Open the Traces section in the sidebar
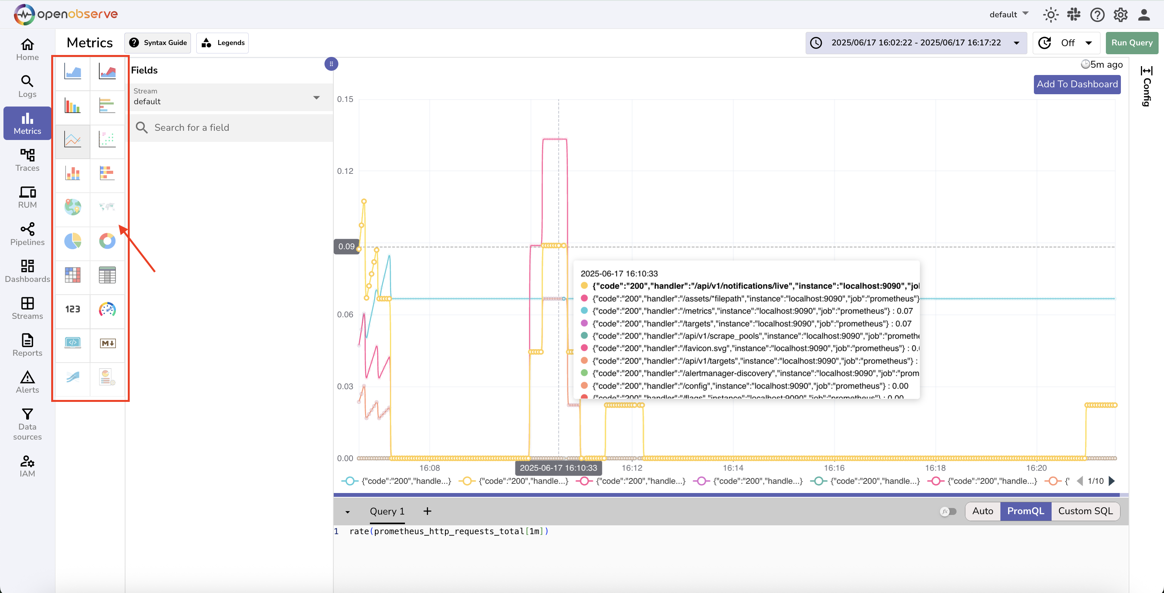Image resolution: width=1164 pixels, height=593 pixels. tap(27, 160)
